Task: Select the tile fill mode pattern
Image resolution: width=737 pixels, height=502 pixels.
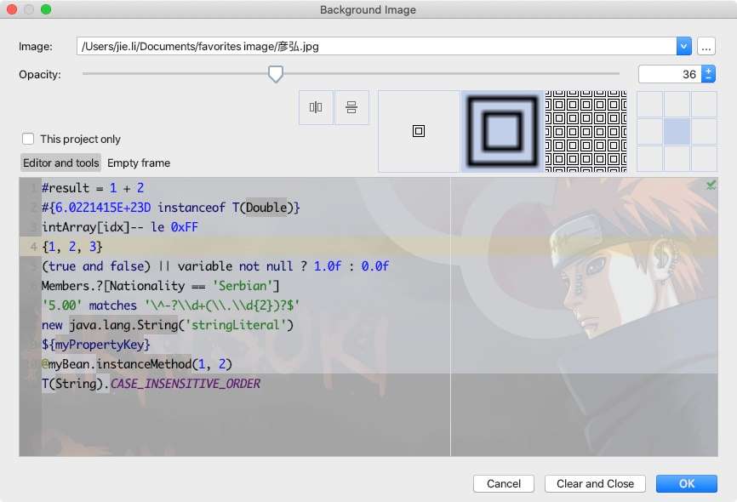Action: click(586, 131)
